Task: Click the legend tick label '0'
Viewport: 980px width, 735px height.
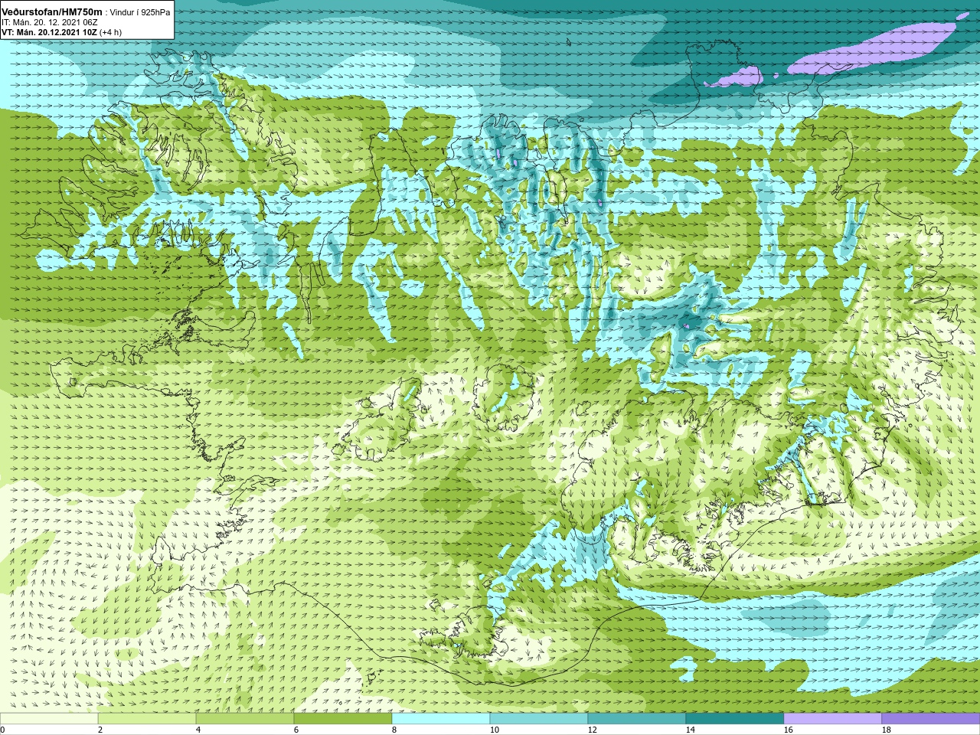Action: (2, 730)
